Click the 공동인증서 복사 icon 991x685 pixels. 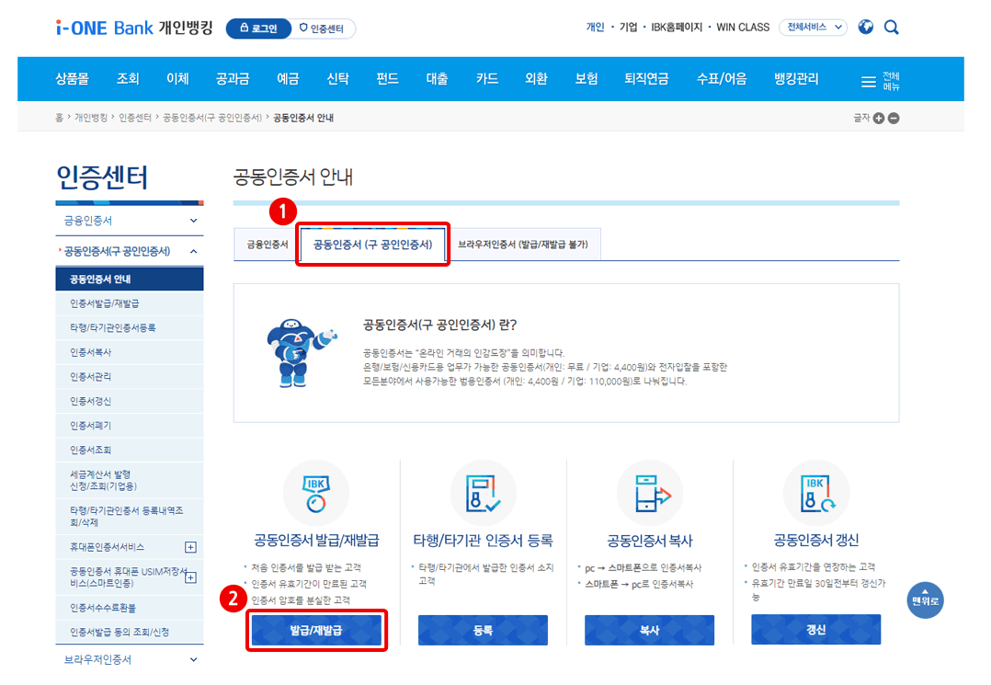tap(650, 493)
